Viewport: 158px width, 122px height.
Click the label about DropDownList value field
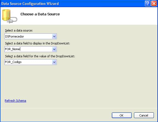(x=40, y=56)
